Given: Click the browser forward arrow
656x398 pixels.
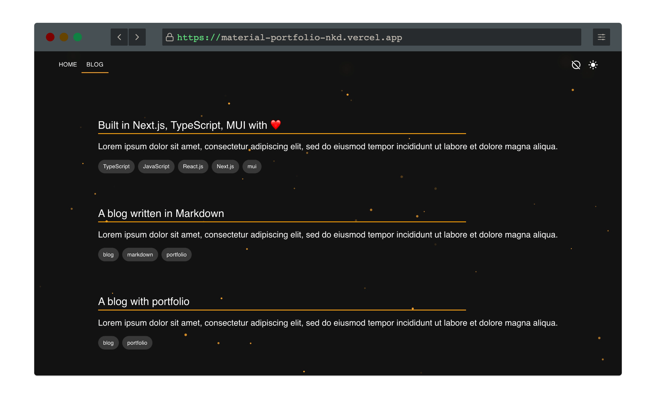Looking at the screenshot, I should point(137,37).
